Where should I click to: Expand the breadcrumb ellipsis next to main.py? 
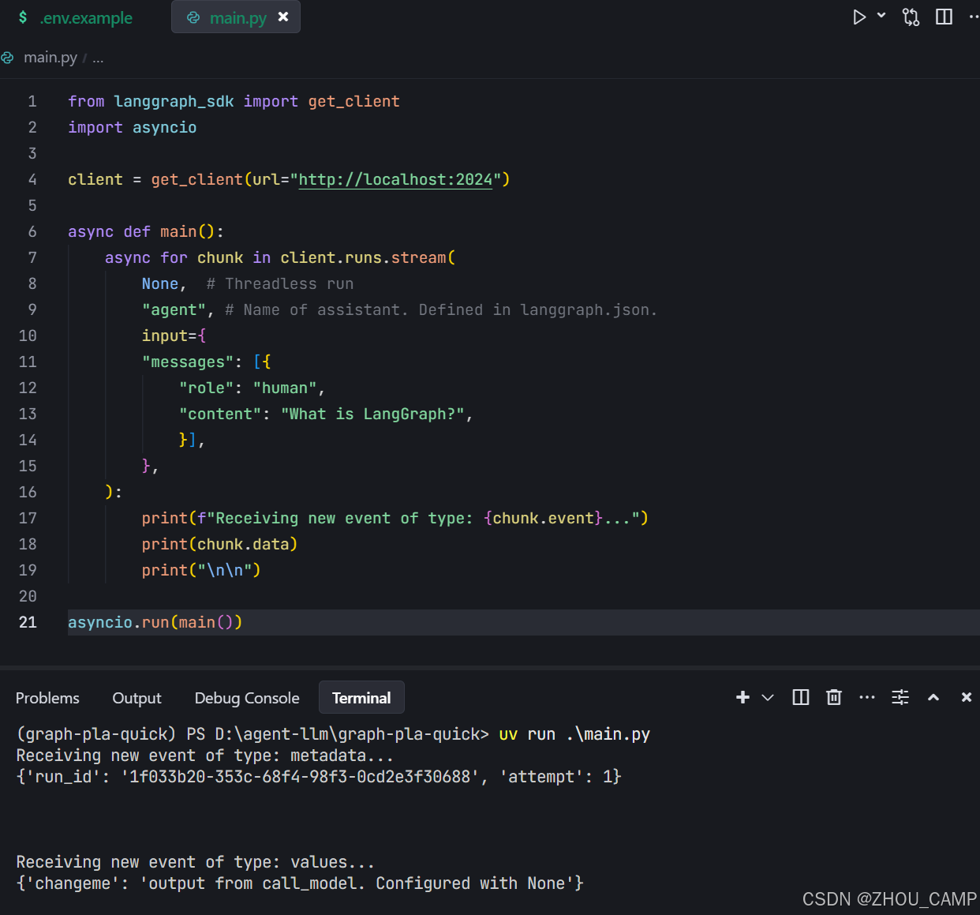point(97,57)
